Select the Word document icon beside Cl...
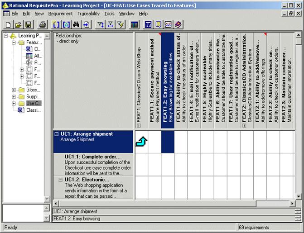 [x=29, y=49]
